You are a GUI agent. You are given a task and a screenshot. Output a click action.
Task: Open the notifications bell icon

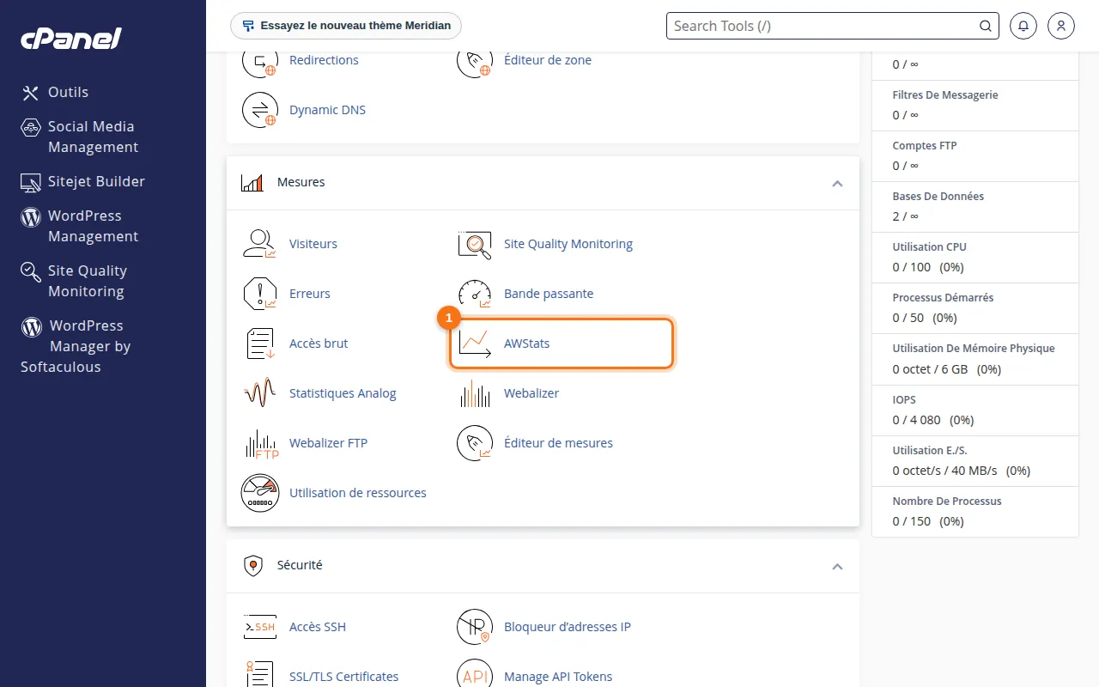click(1023, 26)
